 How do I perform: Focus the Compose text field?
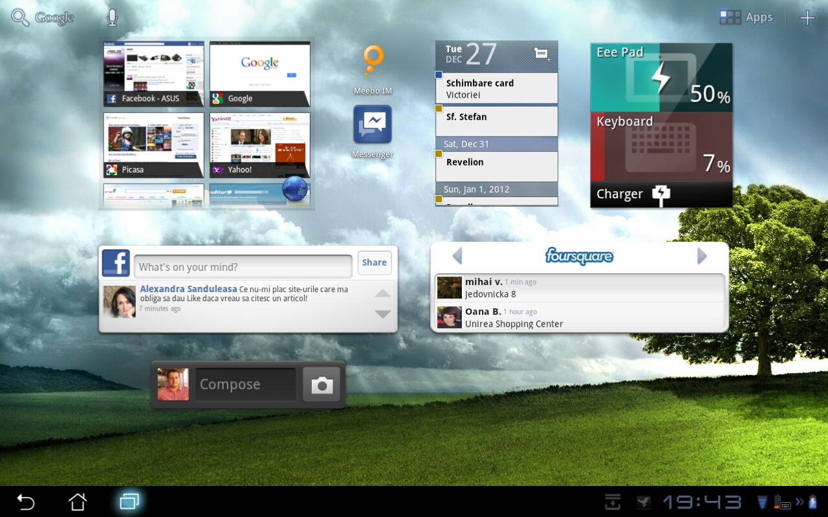246,385
